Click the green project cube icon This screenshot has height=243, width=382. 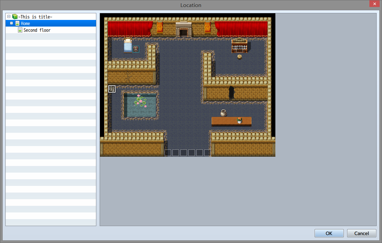click(x=15, y=17)
